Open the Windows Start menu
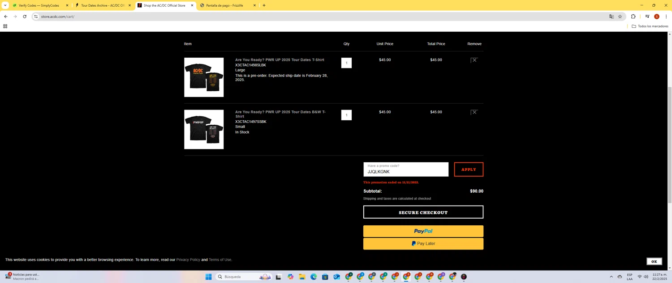Screen dimensions: 672x283 click(208, 277)
